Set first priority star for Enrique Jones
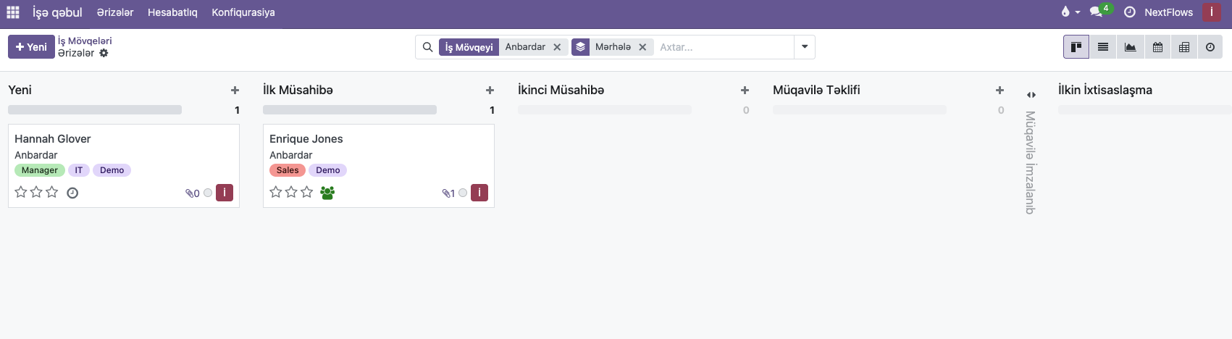The height and width of the screenshot is (339, 1232). [x=275, y=192]
